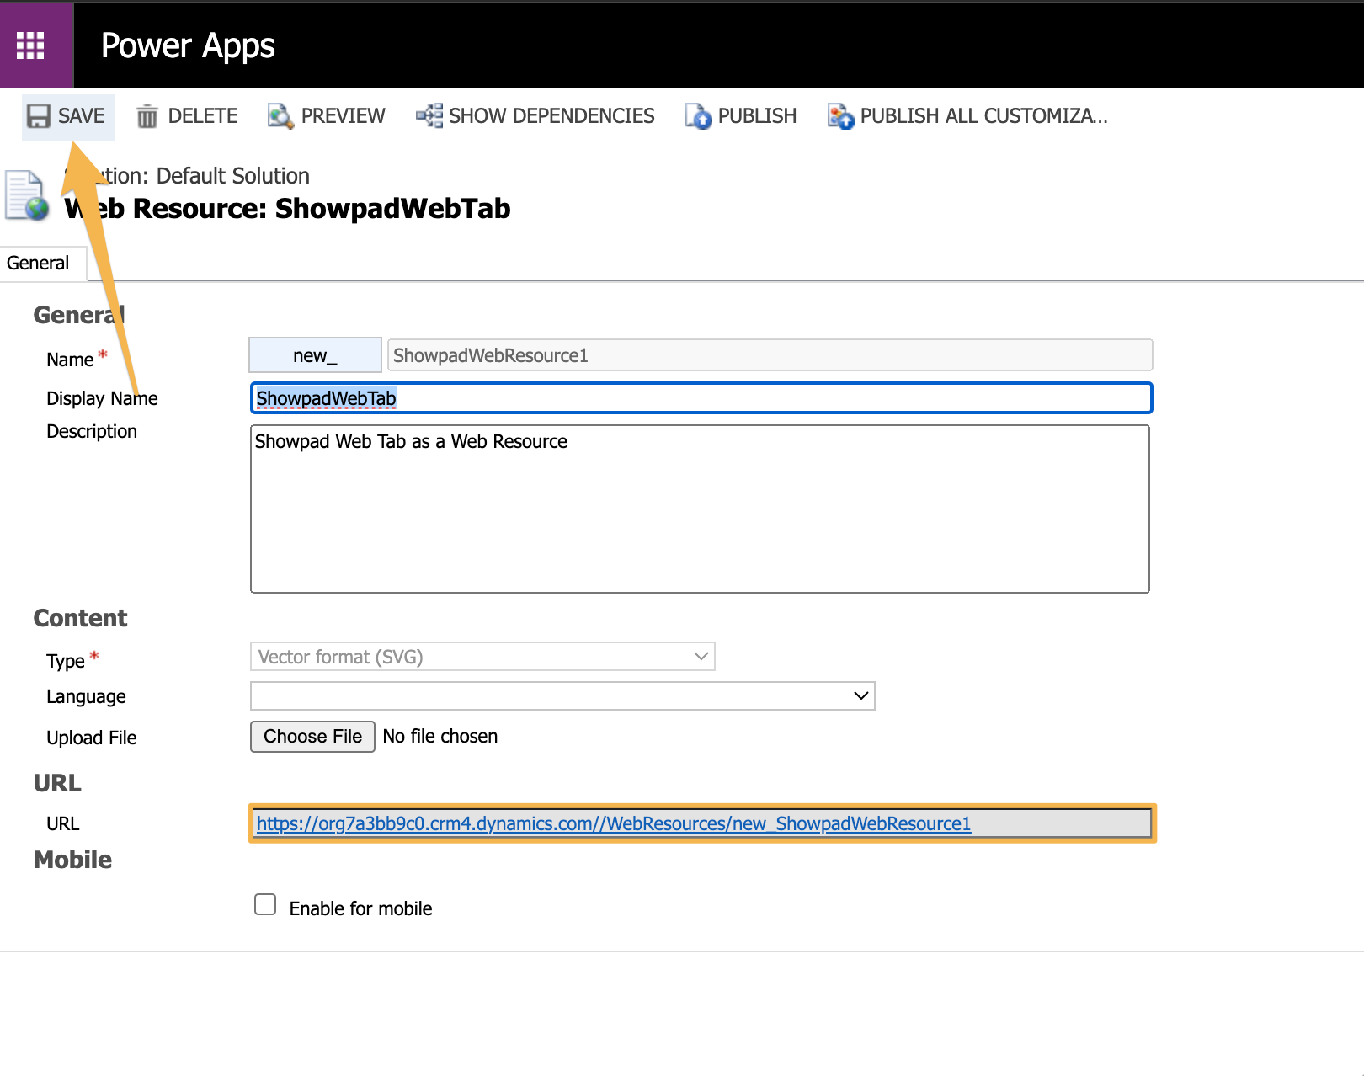Click the Preview magnifier icon
The image size is (1364, 1076).
click(280, 116)
